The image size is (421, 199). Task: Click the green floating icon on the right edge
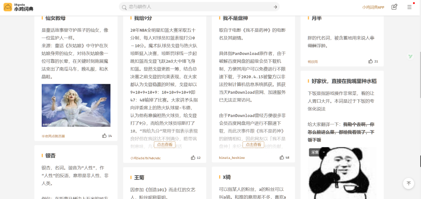tap(410, 56)
